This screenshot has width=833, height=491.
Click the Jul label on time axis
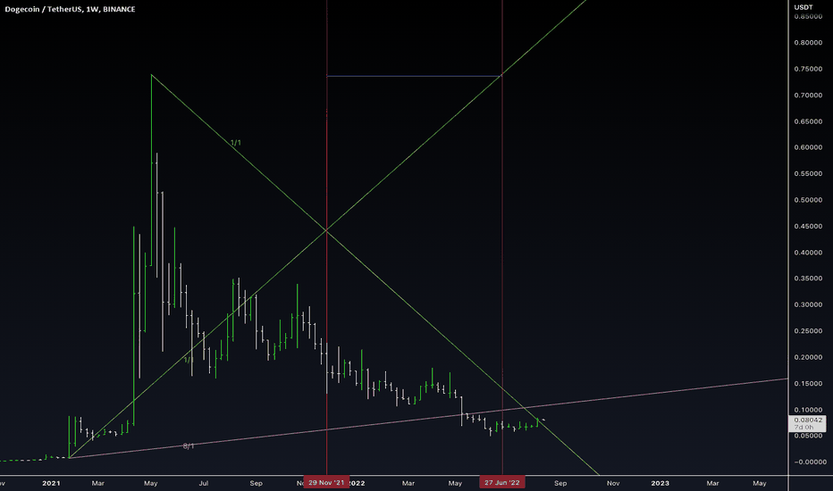click(204, 483)
